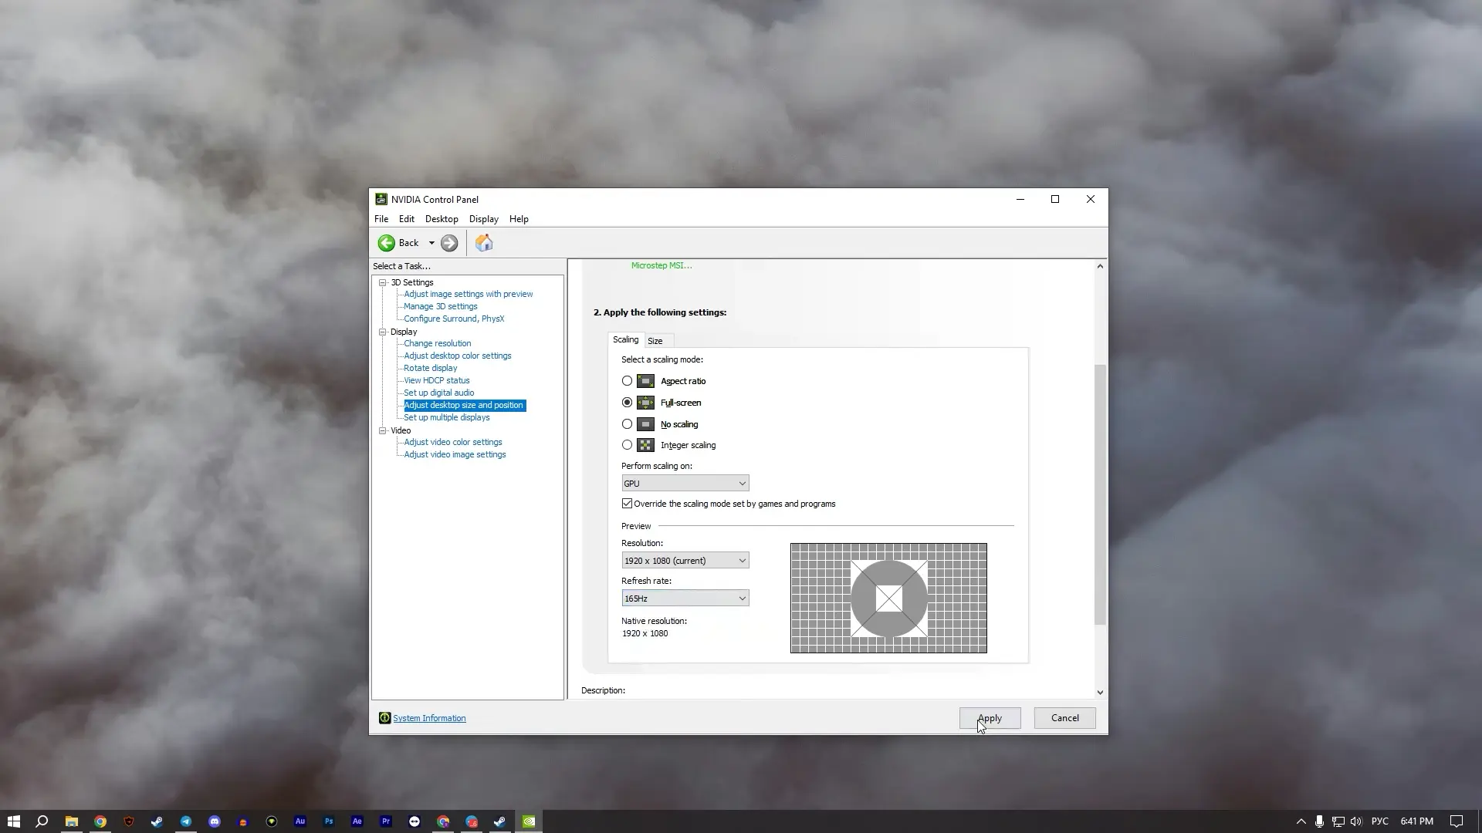1482x833 pixels.
Task: Click the green Back arrow icon
Action: tap(386, 243)
